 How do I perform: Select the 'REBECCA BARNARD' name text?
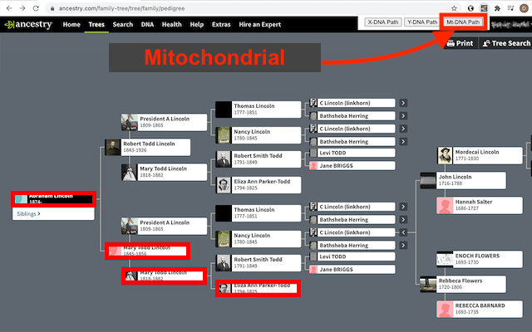(x=480, y=305)
